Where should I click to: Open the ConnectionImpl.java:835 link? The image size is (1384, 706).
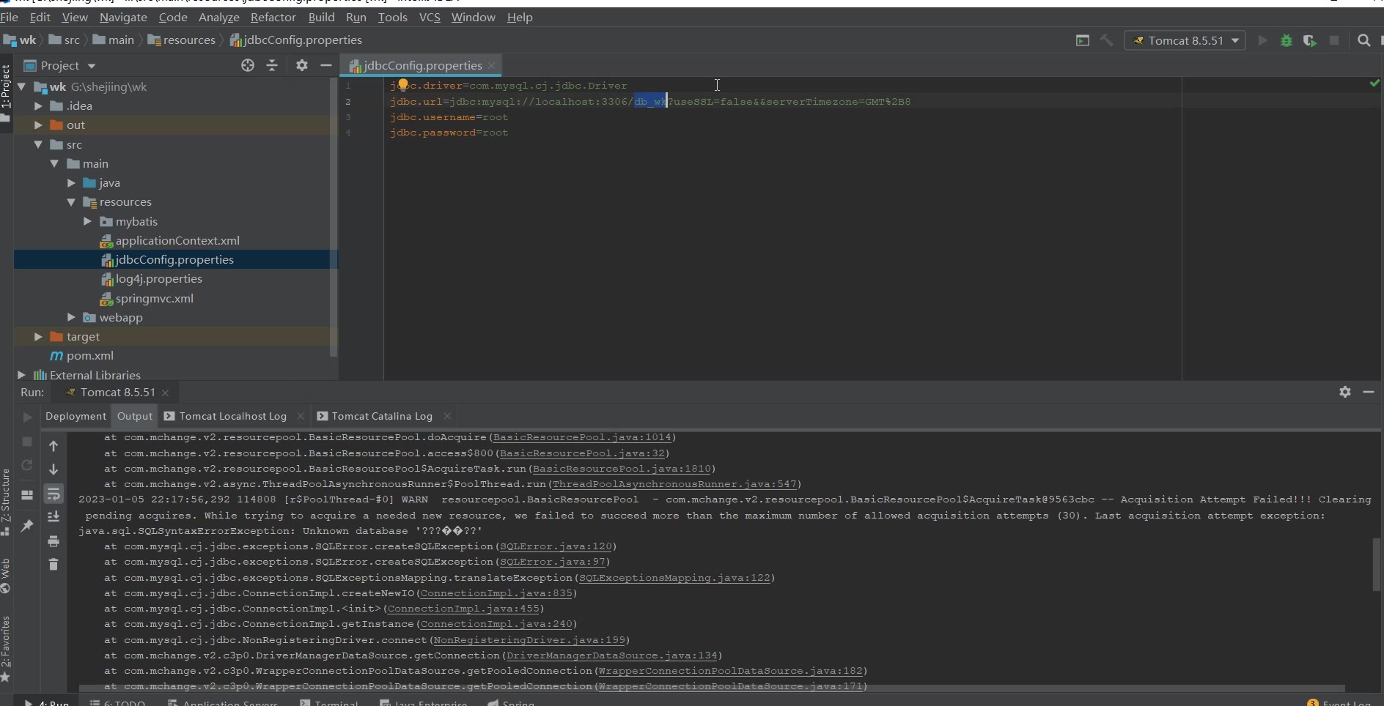[x=496, y=593]
